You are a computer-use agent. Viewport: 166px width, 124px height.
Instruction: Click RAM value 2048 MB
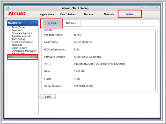[79, 71]
